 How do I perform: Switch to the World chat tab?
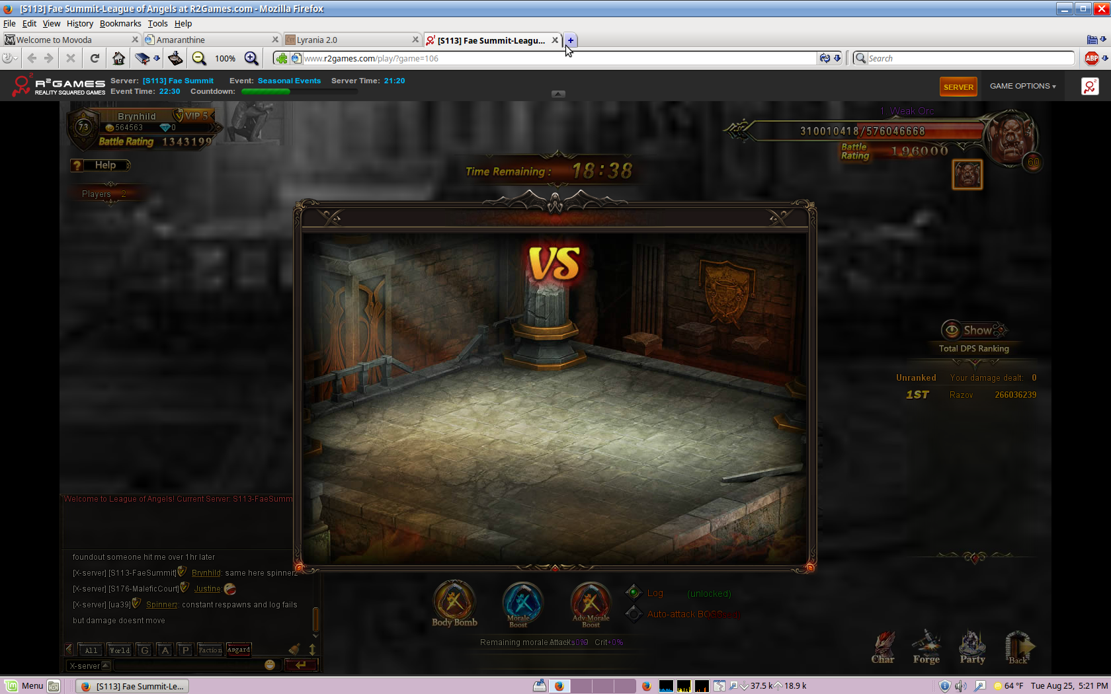coord(120,650)
